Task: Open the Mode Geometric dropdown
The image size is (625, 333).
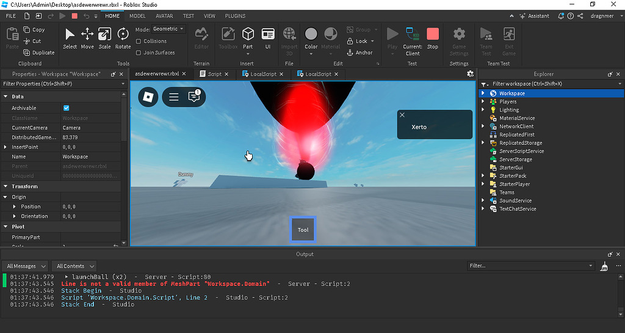Action: coord(168,29)
